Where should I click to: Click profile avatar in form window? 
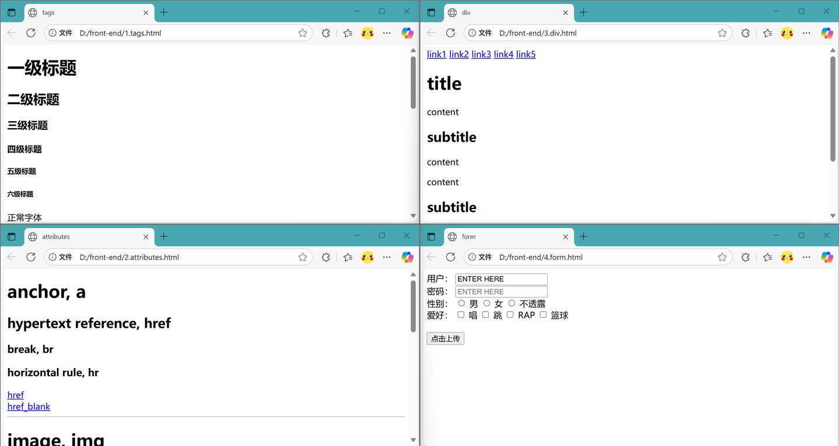coord(787,257)
